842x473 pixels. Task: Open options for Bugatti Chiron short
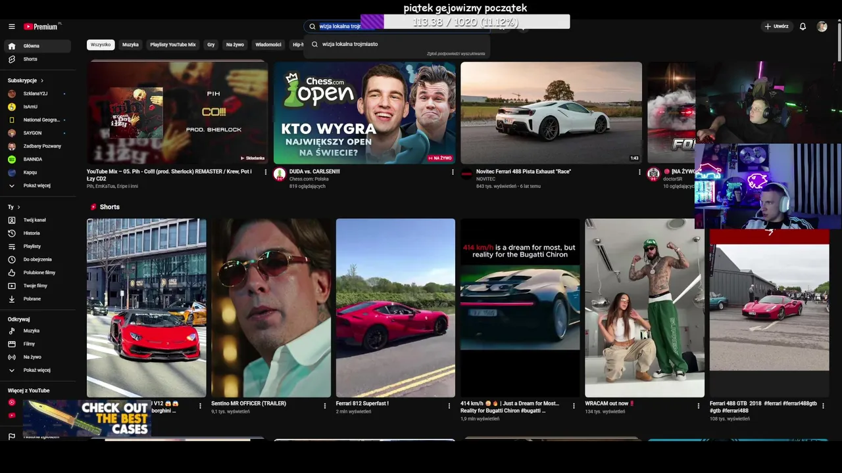(x=574, y=406)
